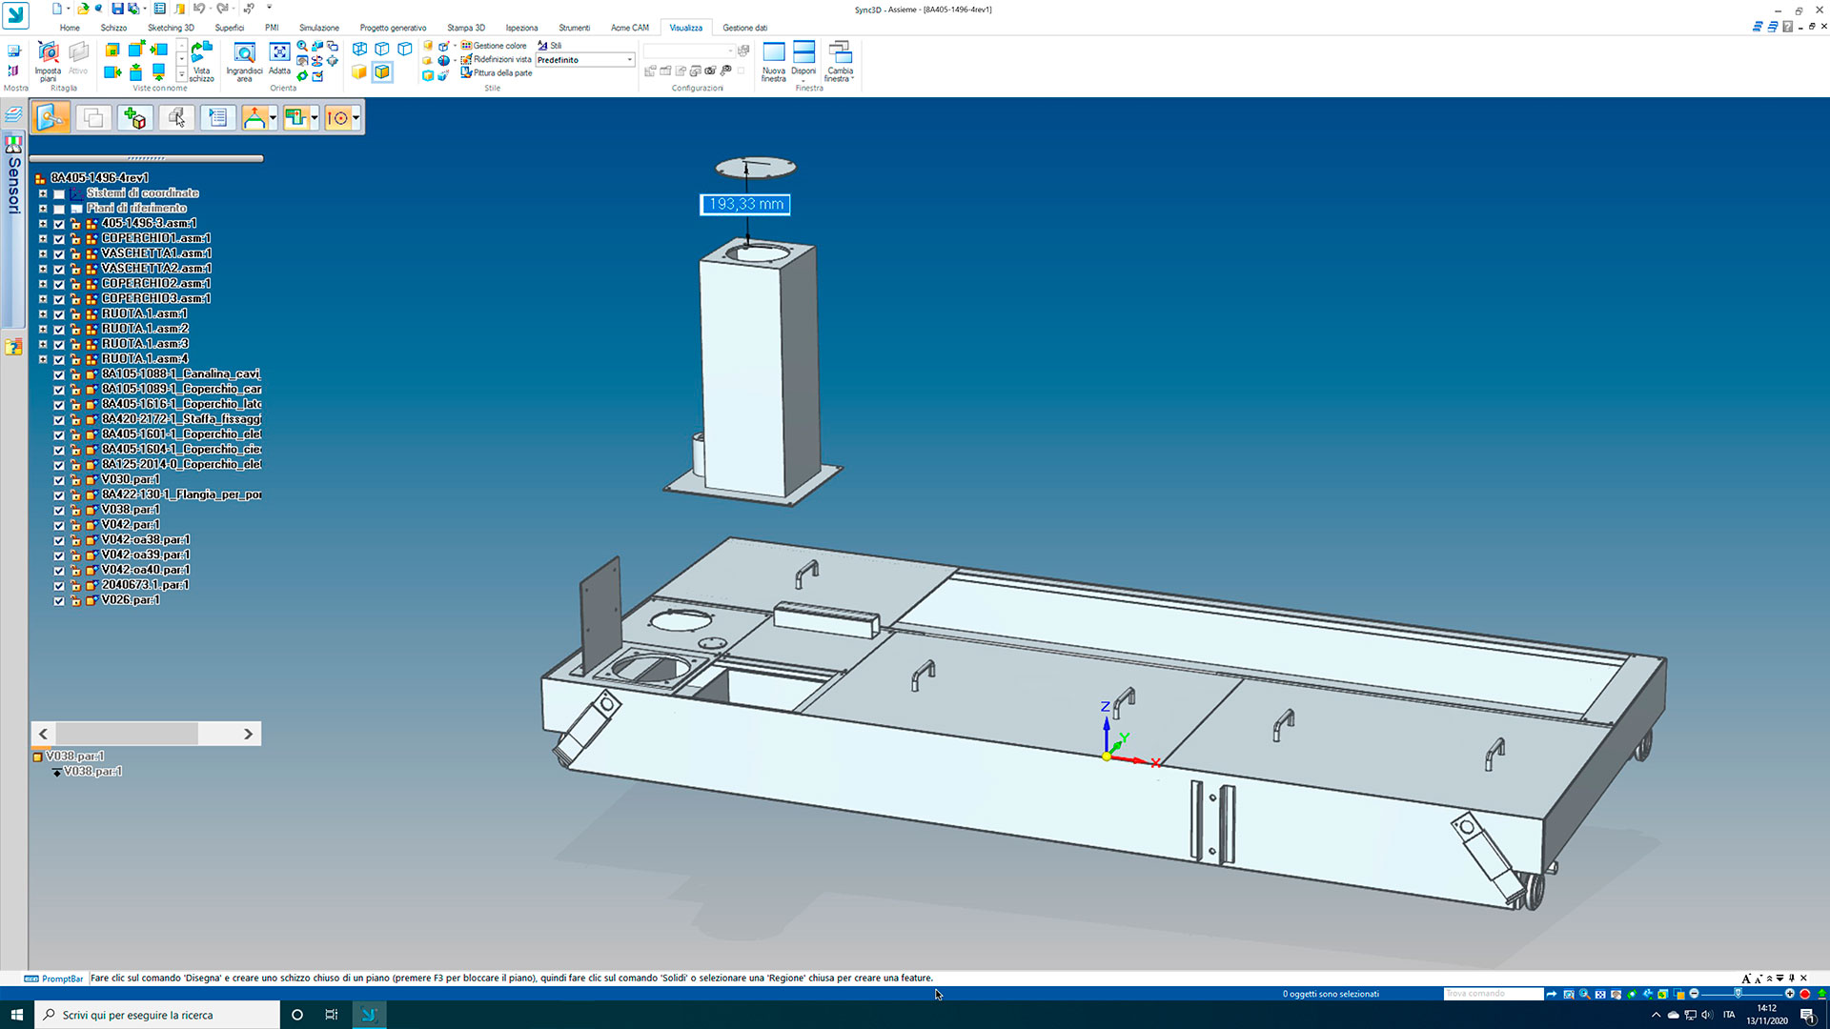1830x1029 pixels.
Task: Select the shaded with edges display style
Action: pyautogui.click(x=382, y=72)
